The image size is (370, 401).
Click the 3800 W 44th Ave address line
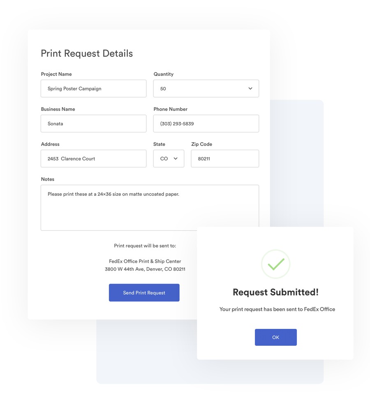pyautogui.click(x=145, y=269)
